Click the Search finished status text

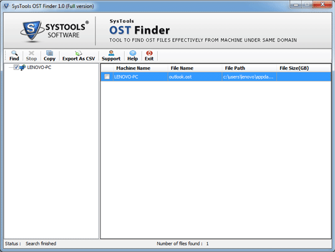pos(41,243)
